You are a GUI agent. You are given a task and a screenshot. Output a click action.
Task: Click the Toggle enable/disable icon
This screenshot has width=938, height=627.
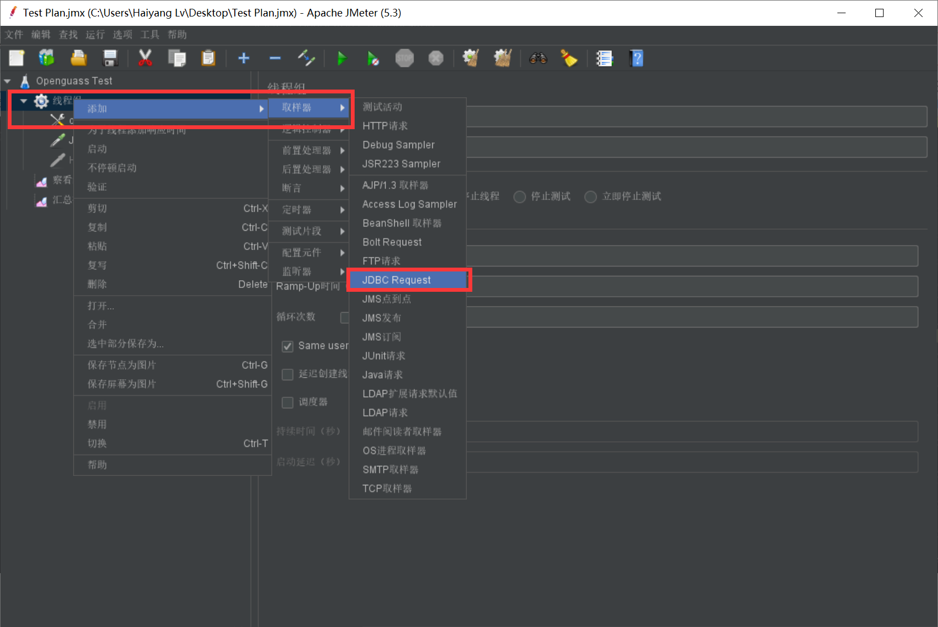(x=306, y=58)
